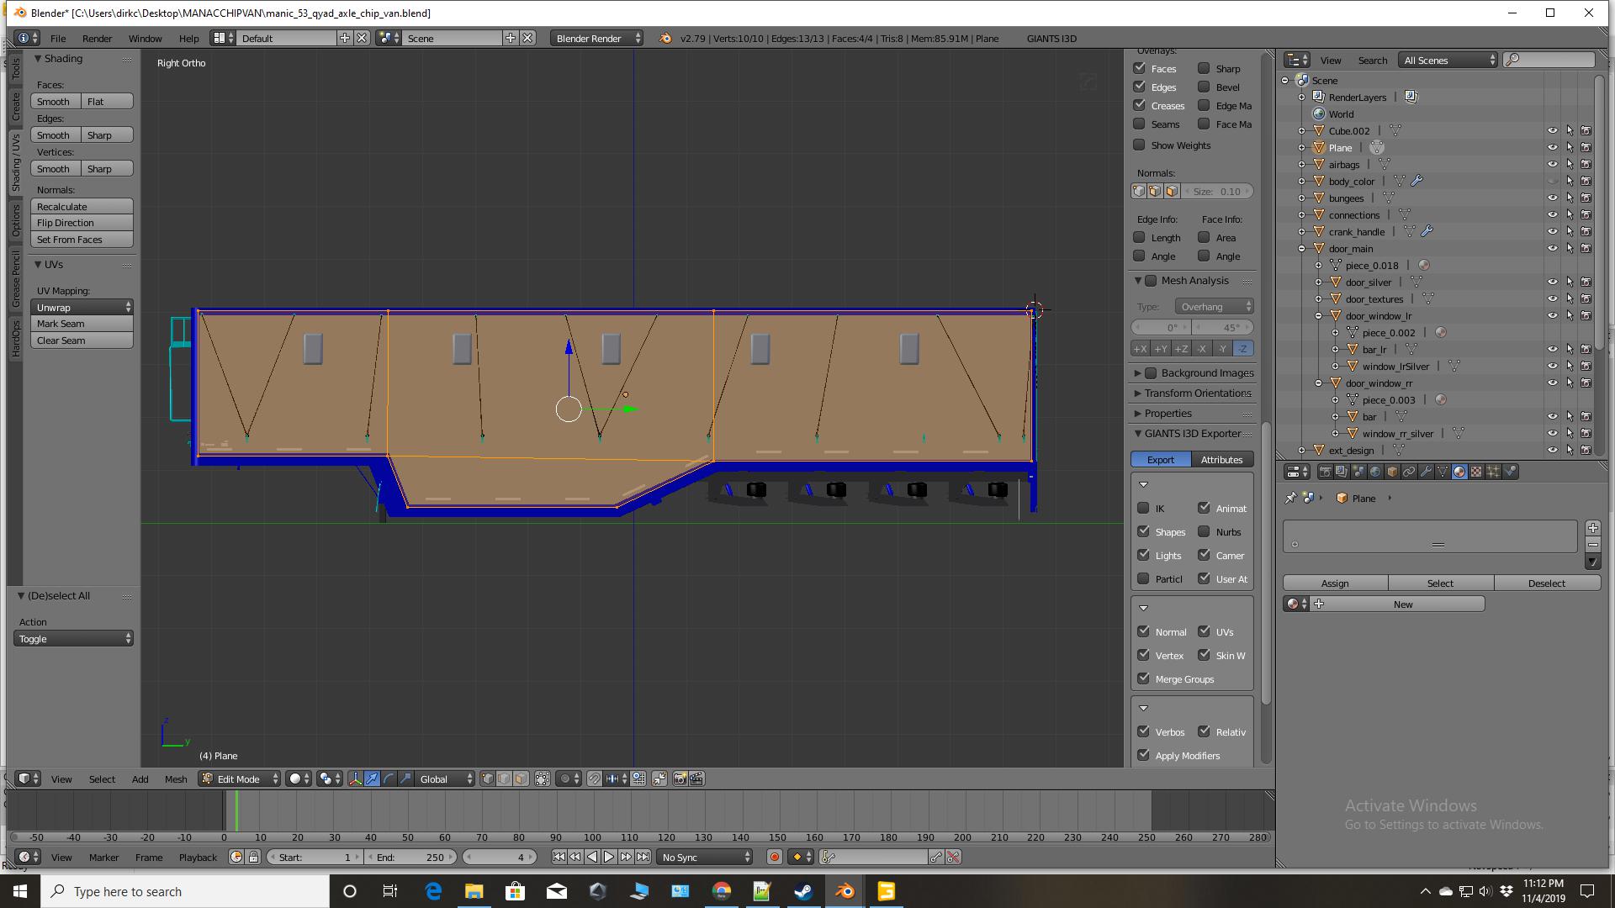This screenshot has height=908, width=1615.
Task: Click the Mark Seam button
Action: coord(82,324)
